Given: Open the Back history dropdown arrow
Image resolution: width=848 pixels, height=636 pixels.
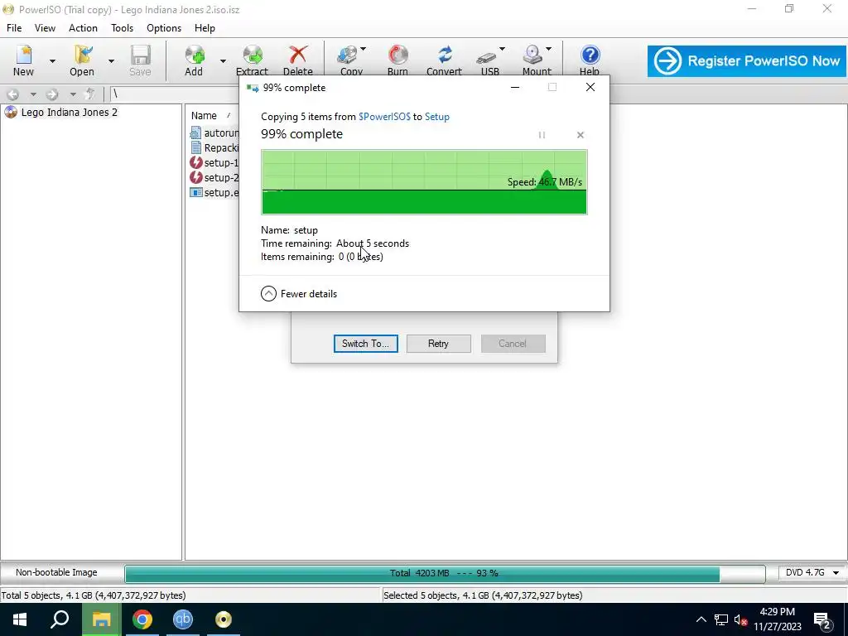Looking at the screenshot, I should pyautogui.click(x=33, y=94).
